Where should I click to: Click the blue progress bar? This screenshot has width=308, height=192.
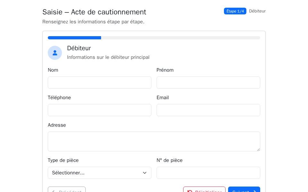[x=74, y=37]
